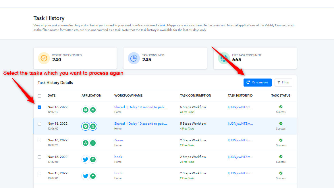Click the webhook app icon in Zoom row

85,143
